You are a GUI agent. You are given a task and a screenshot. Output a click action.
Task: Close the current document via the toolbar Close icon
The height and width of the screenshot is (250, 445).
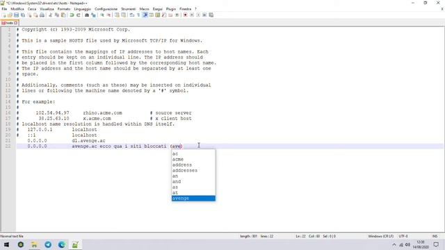coord(29,15)
